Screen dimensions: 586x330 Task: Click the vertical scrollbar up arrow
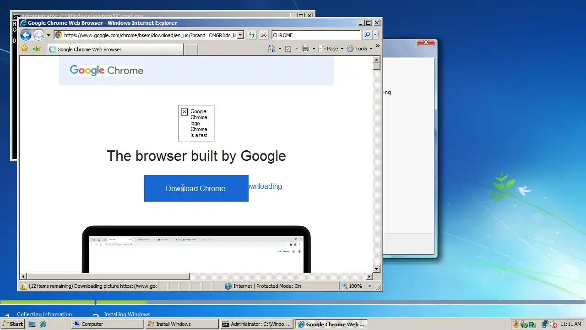click(x=377, y=60)
